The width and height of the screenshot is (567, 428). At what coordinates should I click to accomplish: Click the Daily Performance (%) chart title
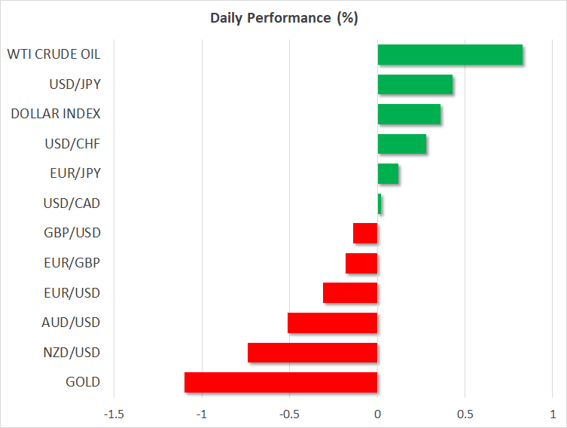(283, 18)
